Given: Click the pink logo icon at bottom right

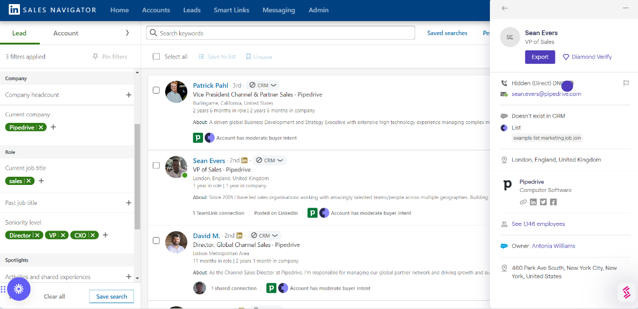Looking at the screenshot, I should (627, 292).
